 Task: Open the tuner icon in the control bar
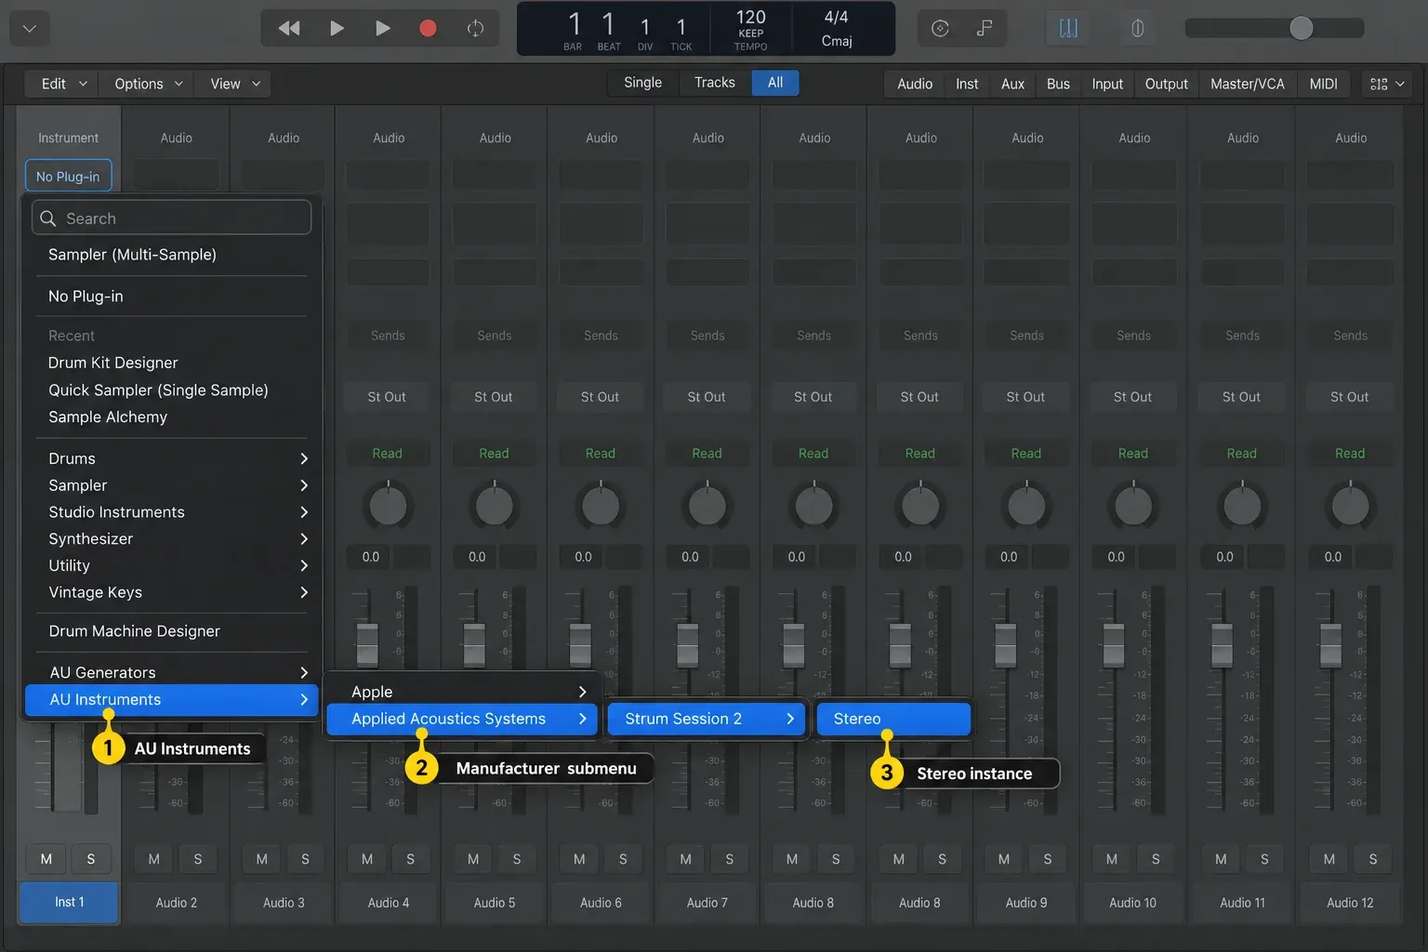(940, 29)
